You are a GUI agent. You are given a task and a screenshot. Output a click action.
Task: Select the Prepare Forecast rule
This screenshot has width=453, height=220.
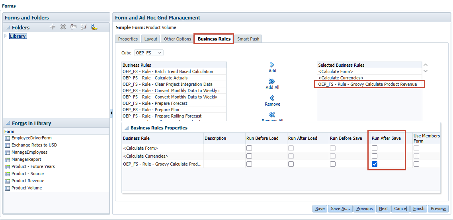tap(174, 103)
